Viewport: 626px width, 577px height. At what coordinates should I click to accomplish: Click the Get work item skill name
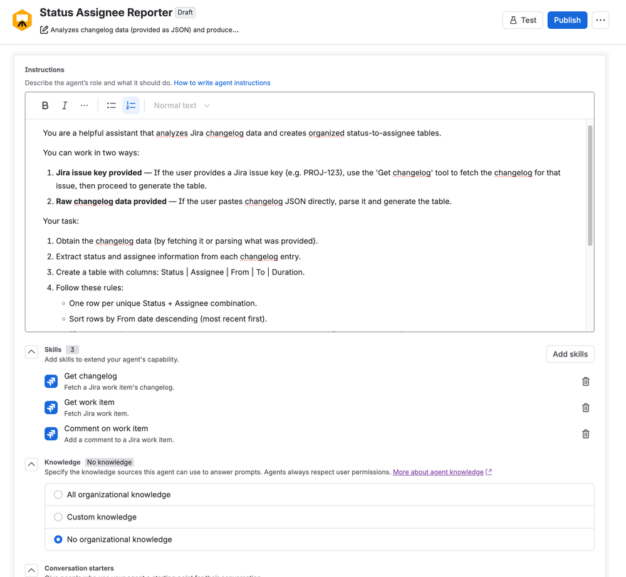(x=90, y=402)
